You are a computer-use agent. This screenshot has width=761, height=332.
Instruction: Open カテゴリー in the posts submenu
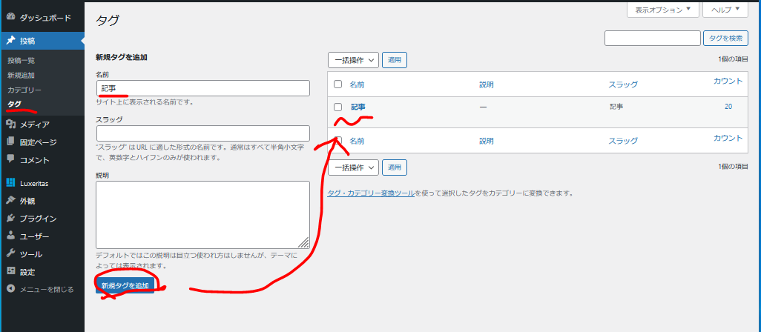(x=24, y=90)
